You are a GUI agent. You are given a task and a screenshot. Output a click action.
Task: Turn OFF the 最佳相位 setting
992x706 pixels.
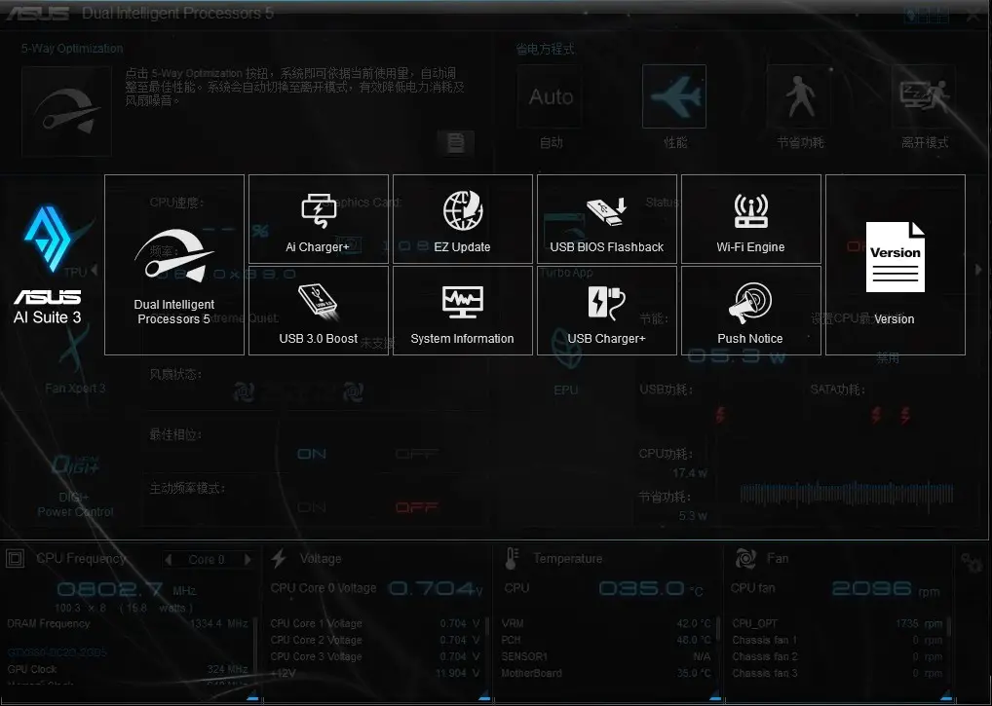coord(416,454)
